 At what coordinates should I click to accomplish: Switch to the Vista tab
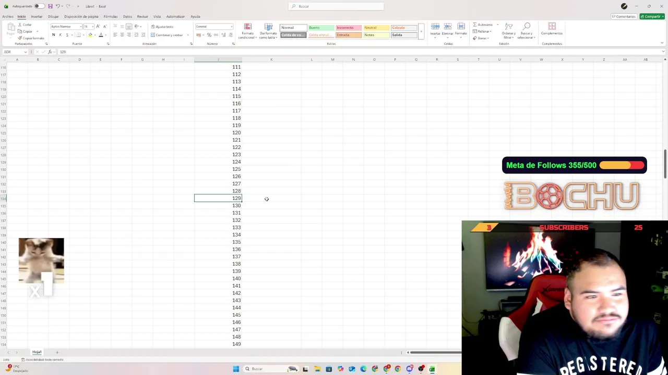[157, 16]
